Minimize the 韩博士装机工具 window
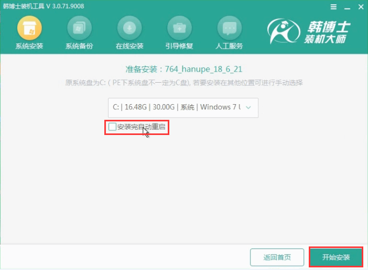The height and width of the screenshot is (270, 368). pyautogui.click(x=345, y=7)
